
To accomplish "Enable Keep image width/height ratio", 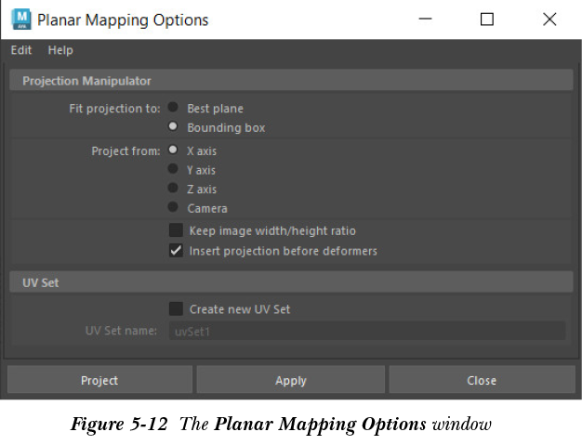I will 176,230.
